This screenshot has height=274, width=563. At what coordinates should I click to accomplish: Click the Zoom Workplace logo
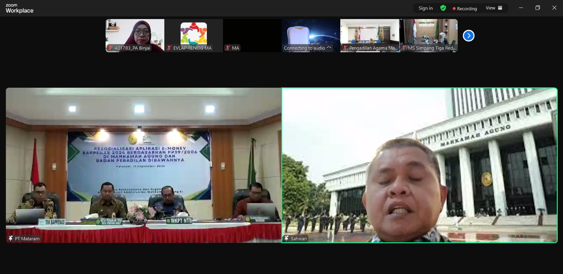[19, 8]
